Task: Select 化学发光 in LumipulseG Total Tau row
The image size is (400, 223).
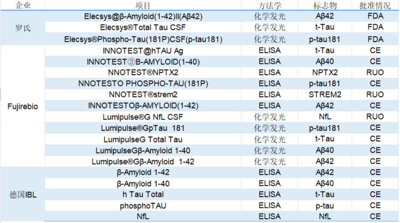Action: coord(270,139)
